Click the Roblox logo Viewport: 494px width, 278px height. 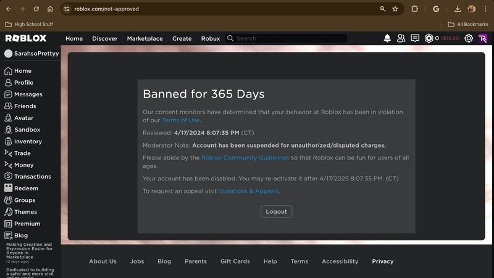(26, 38)
